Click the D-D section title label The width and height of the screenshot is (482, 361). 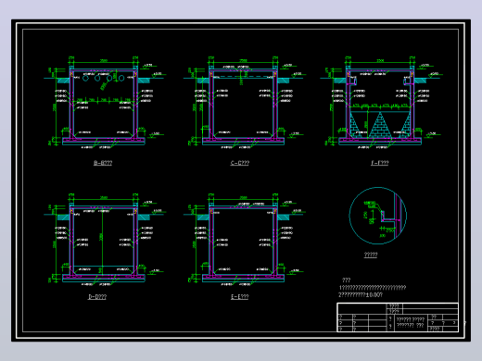[x=97, y=297]
